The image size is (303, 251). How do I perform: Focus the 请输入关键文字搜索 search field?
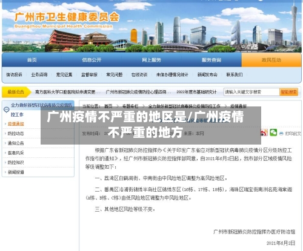click(251, 92)
